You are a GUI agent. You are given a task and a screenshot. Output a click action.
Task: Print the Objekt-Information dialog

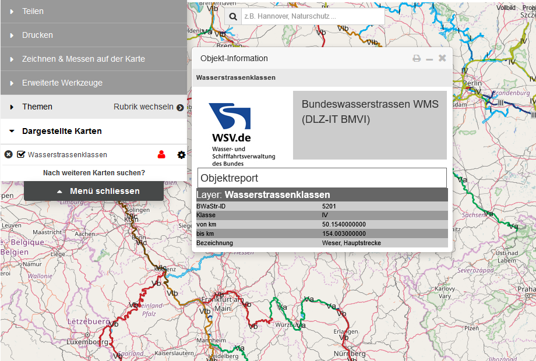click(x=416, y=58)
